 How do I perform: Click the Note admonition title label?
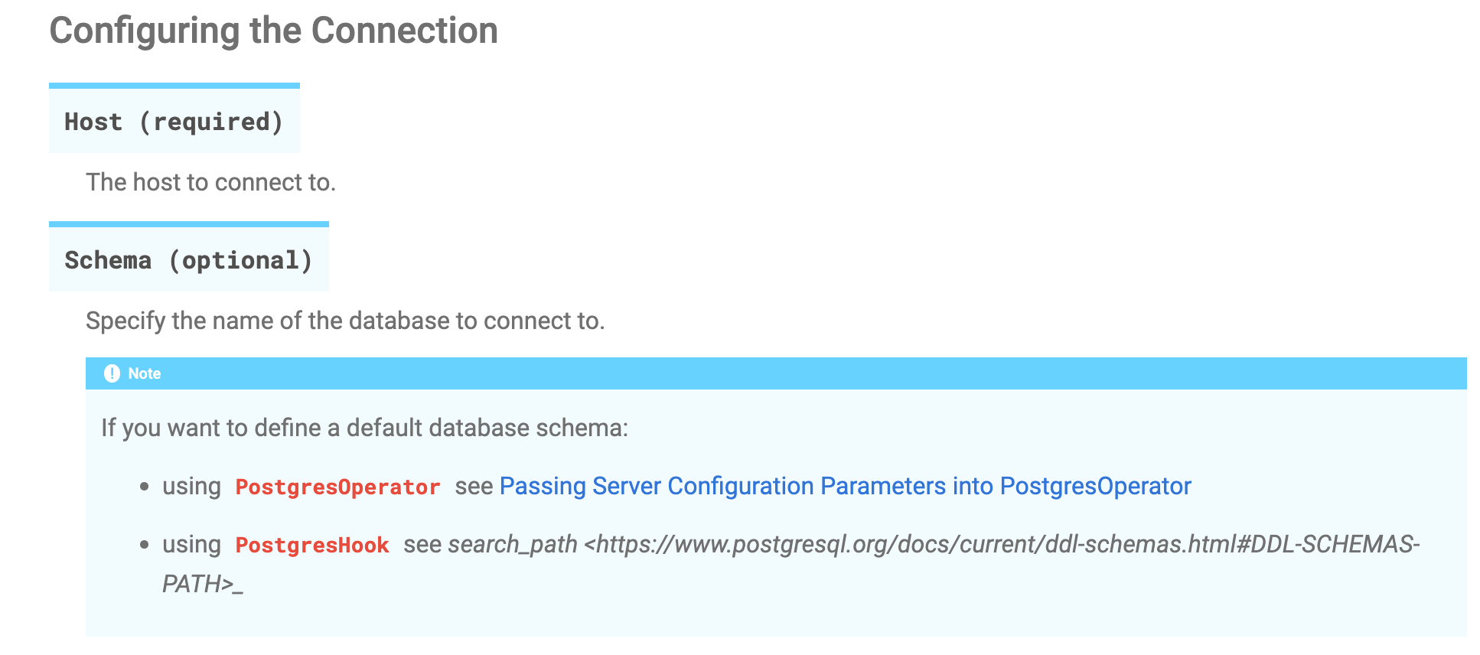click(x=144, y=373)
